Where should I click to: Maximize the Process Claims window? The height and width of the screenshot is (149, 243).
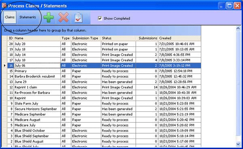point(229,6)
